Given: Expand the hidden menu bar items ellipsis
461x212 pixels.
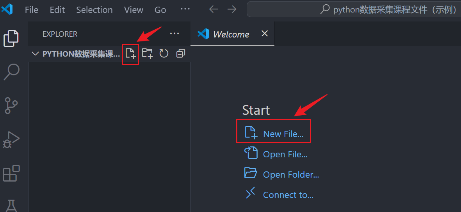Looking at the screenshot, I should pos(185,9).
